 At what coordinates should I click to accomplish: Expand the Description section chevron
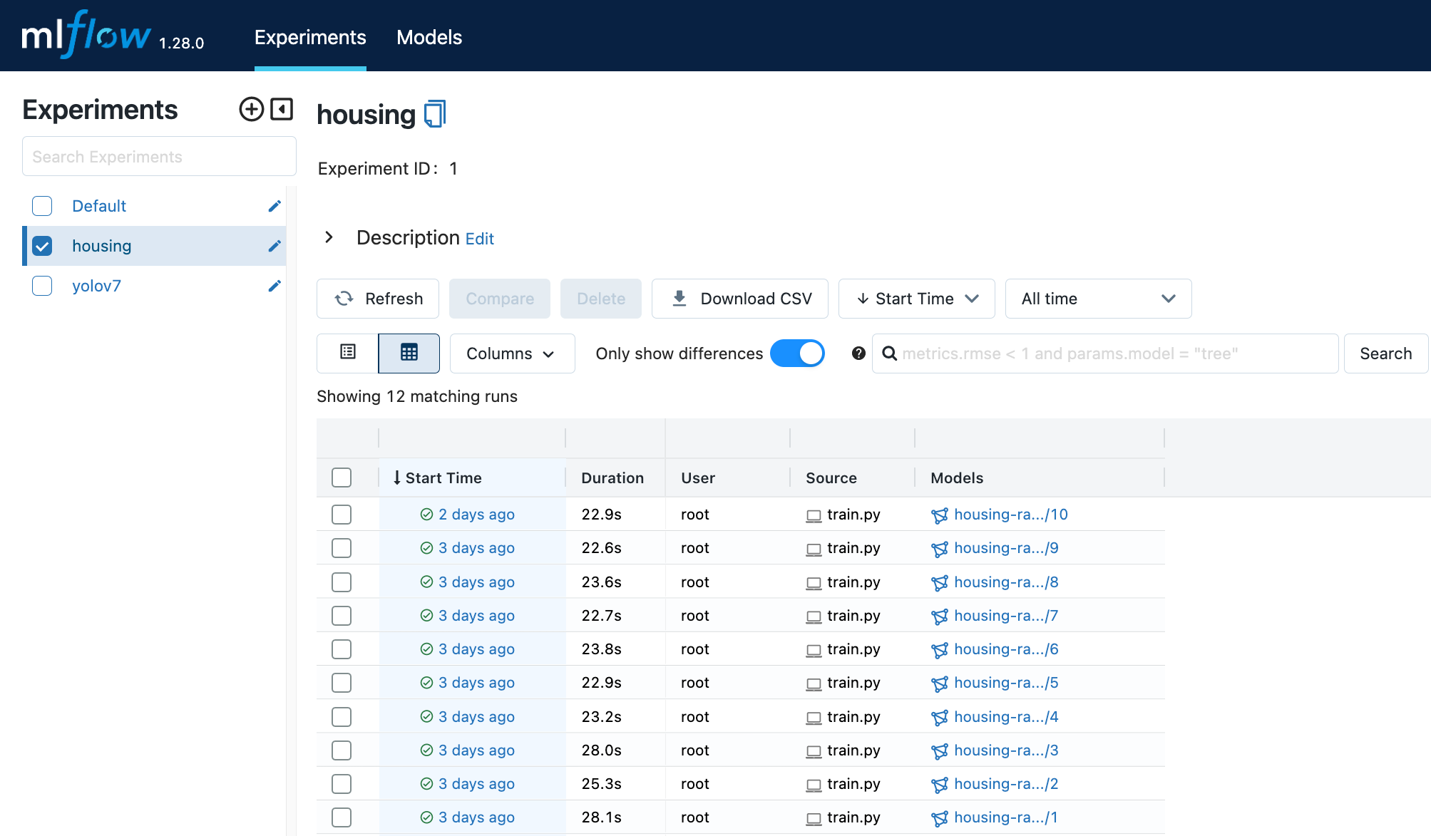329,237
